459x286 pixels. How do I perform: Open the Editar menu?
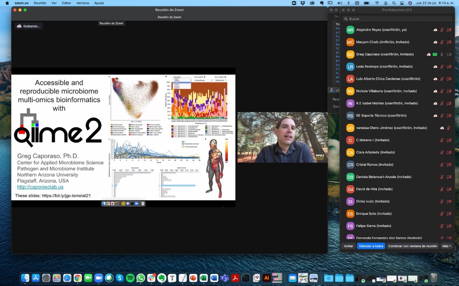tap(67, 3)
